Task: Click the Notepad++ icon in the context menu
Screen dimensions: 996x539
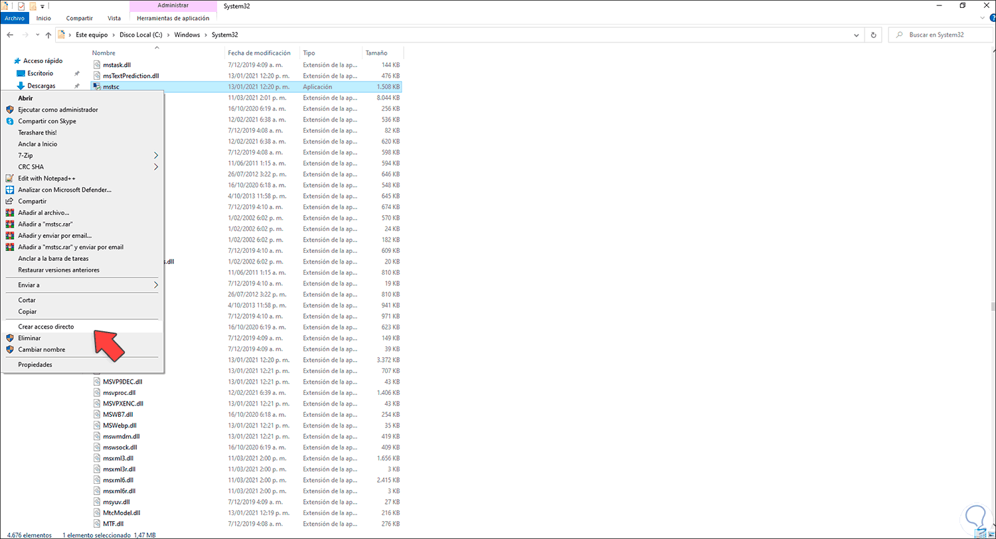Action: coord(10,178)
